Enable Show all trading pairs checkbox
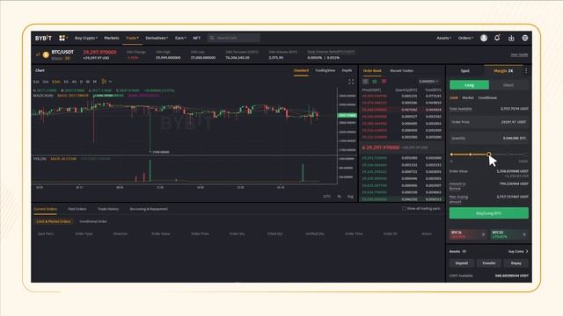563x316 pixels. (x=404, y=209)
